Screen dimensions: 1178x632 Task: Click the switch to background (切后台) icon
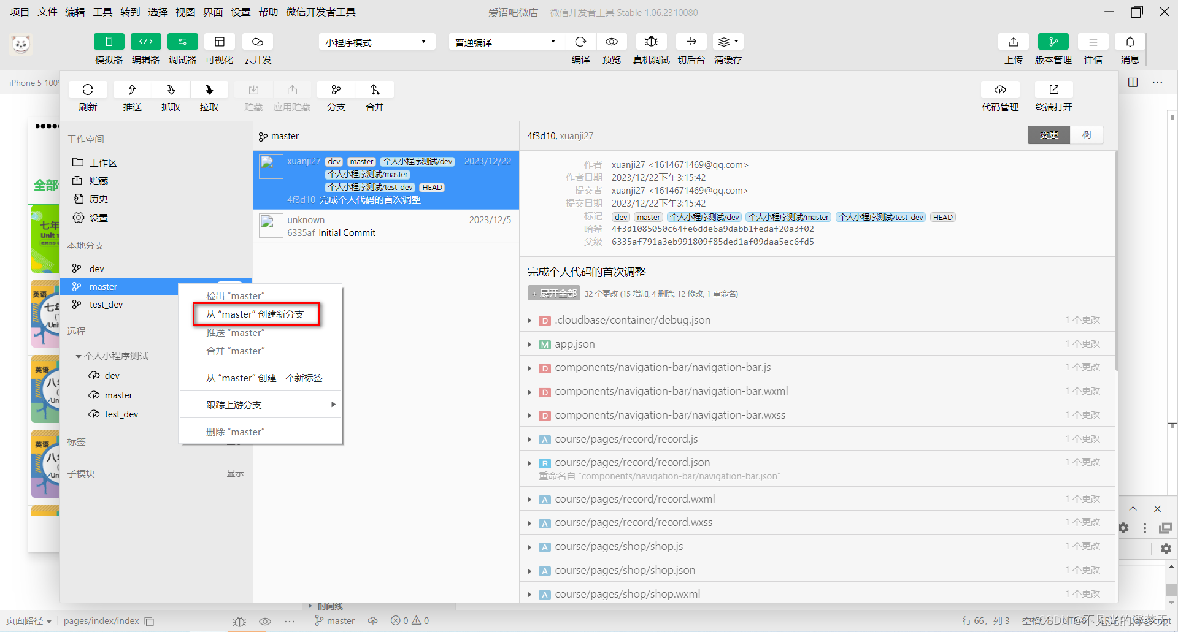[691, 42]
